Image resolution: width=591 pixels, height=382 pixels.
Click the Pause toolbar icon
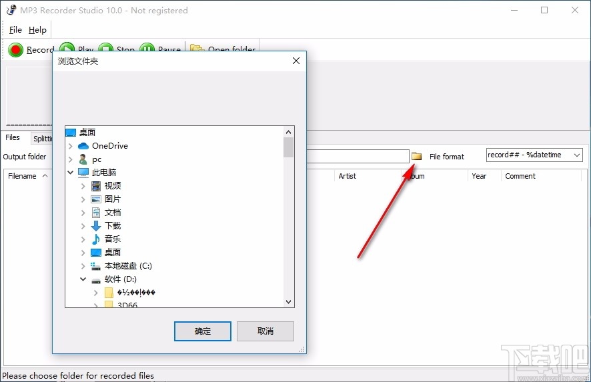click(147, 47)
